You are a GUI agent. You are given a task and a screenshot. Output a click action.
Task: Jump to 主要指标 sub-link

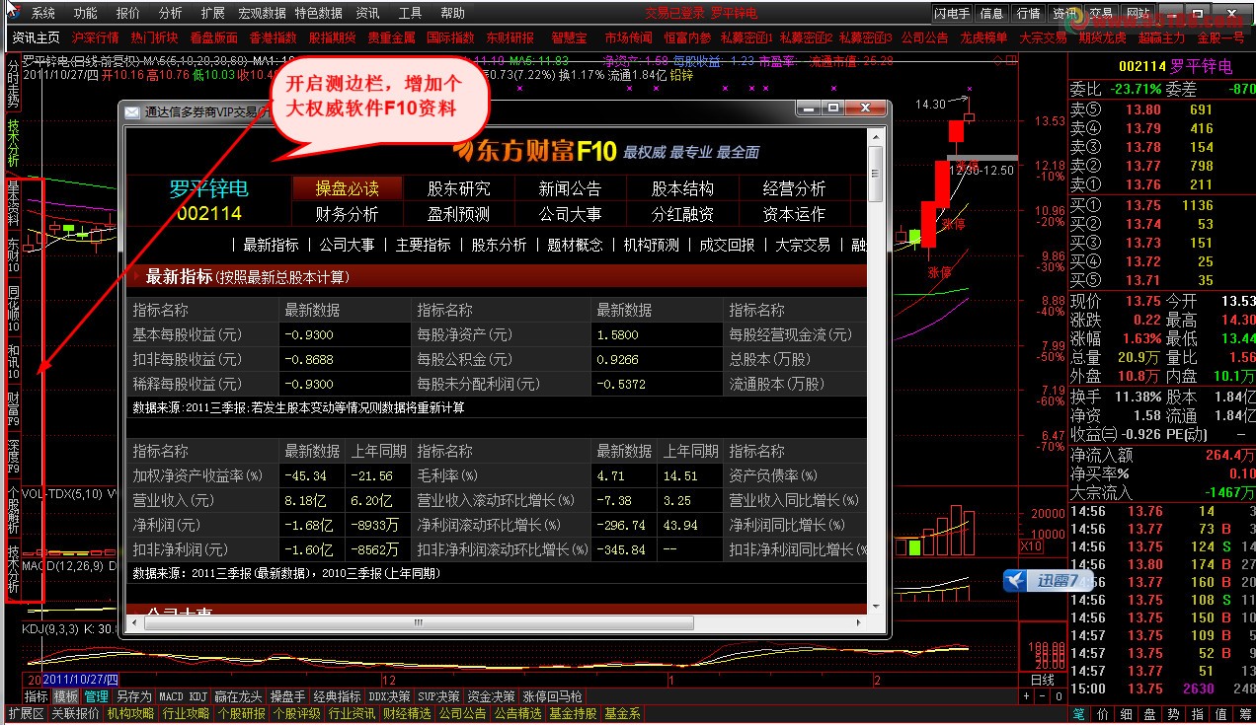(423, 245)
